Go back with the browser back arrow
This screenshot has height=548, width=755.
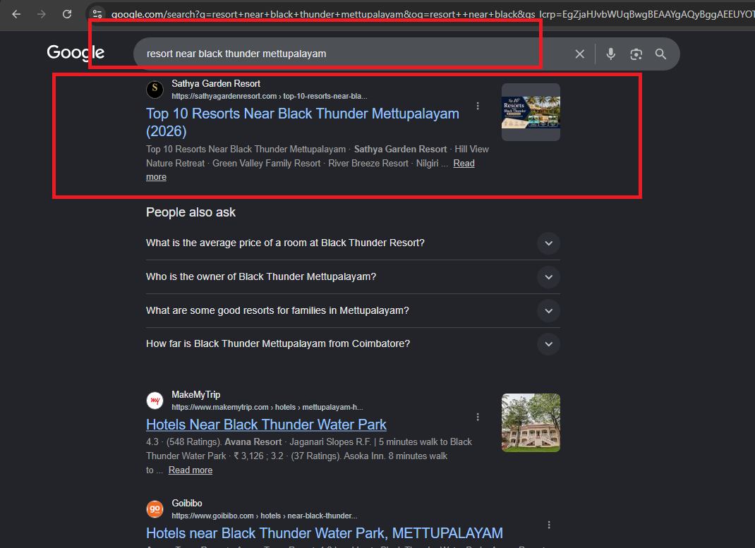16,14
